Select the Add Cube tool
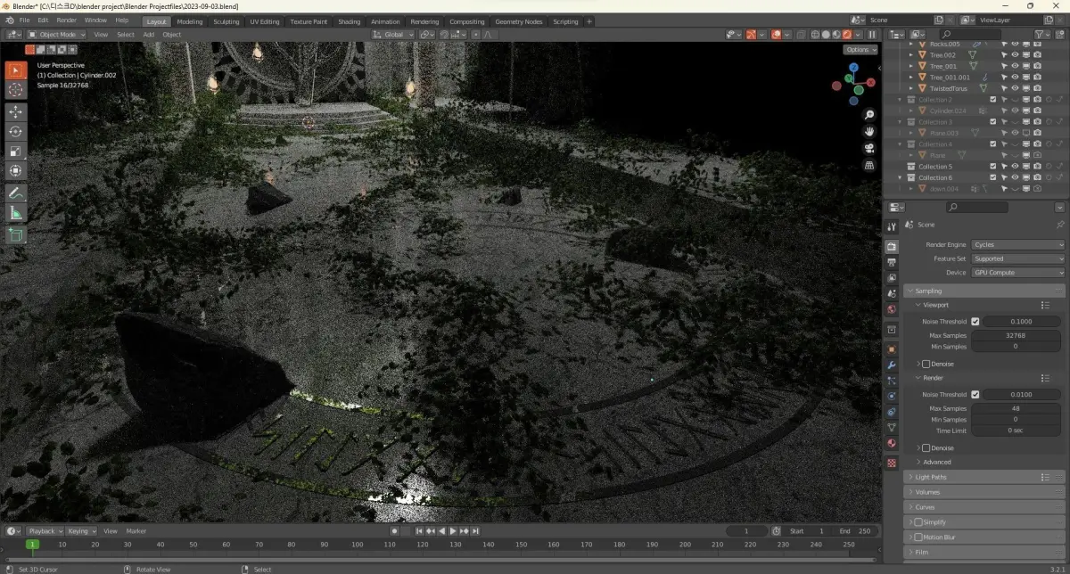This screenshot has width=1070, height=574. [16, 234]
